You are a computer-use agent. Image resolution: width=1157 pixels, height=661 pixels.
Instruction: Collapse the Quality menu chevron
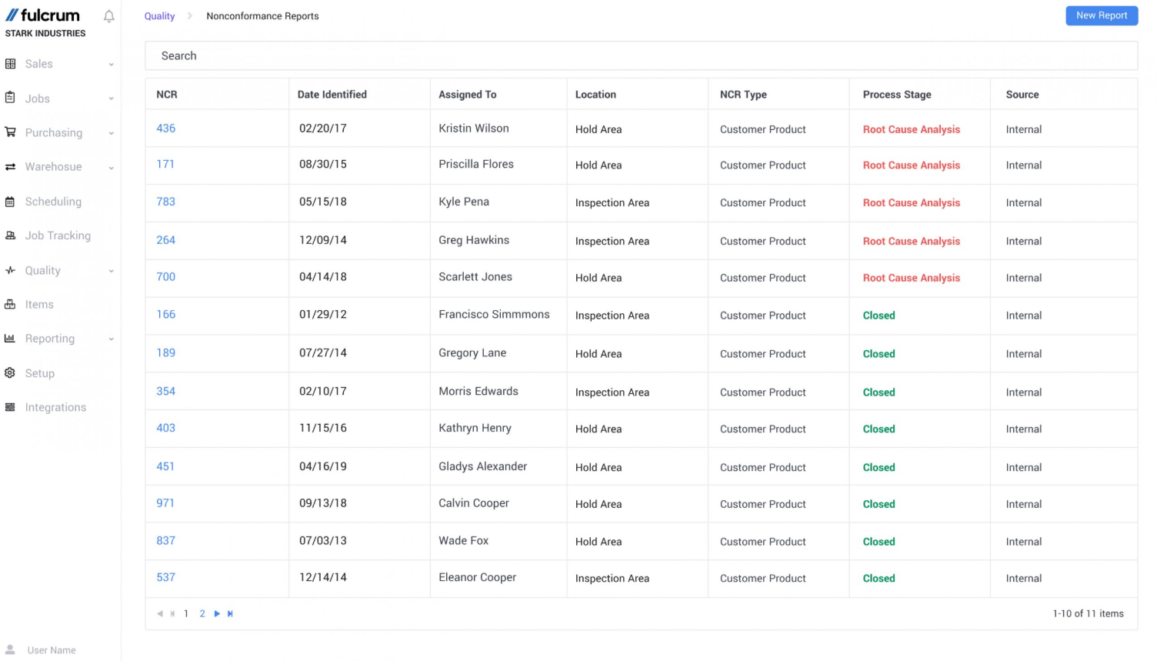point(112,271)
